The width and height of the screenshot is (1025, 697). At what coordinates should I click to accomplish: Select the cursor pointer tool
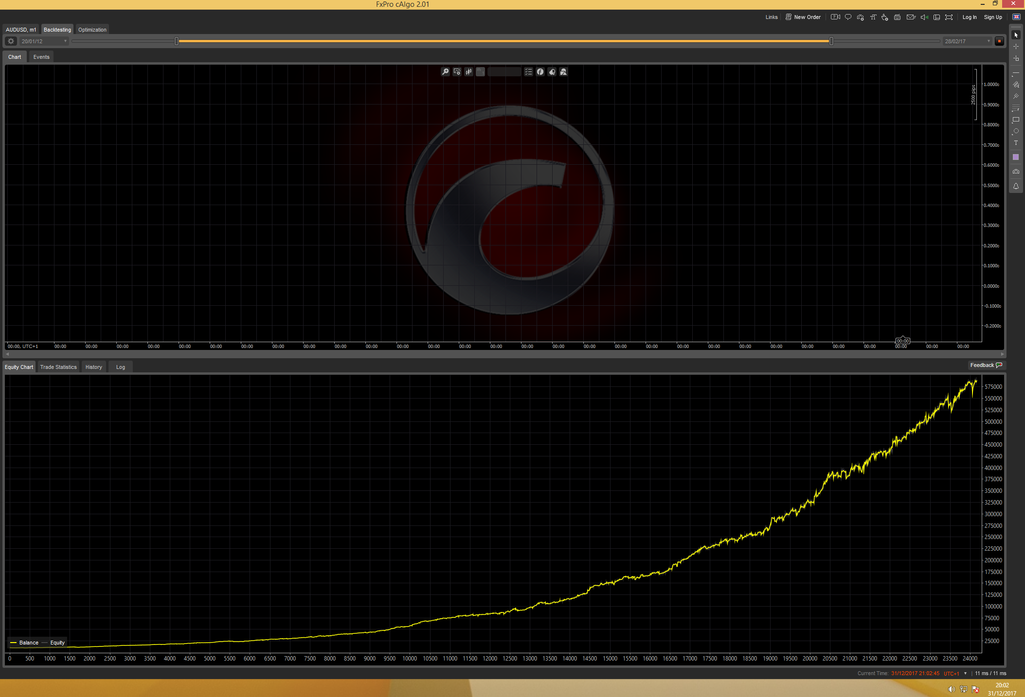[1016, 35]
